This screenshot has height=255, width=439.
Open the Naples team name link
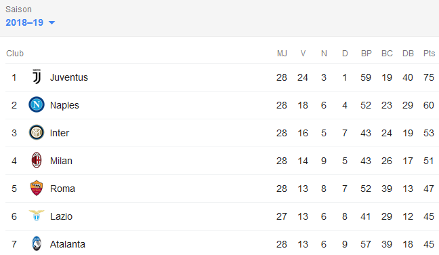pos(64,105)
